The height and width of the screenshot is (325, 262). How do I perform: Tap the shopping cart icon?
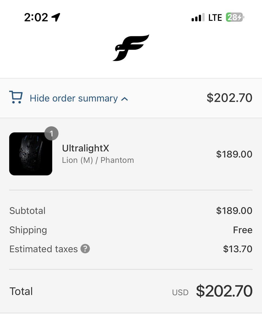16,97
